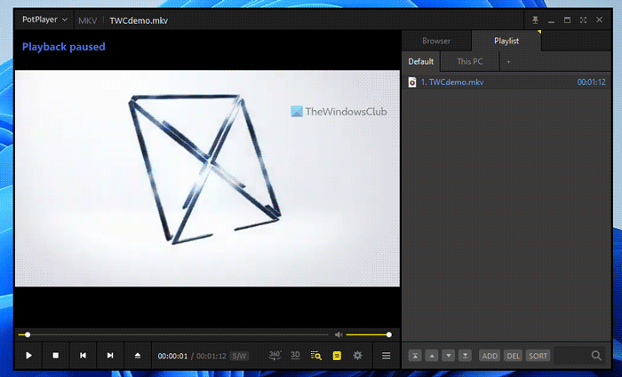Click the playlist search magnifier icon
Image resolution: width=622 pixels, height=377 pixels.
[x=596, y=356]
